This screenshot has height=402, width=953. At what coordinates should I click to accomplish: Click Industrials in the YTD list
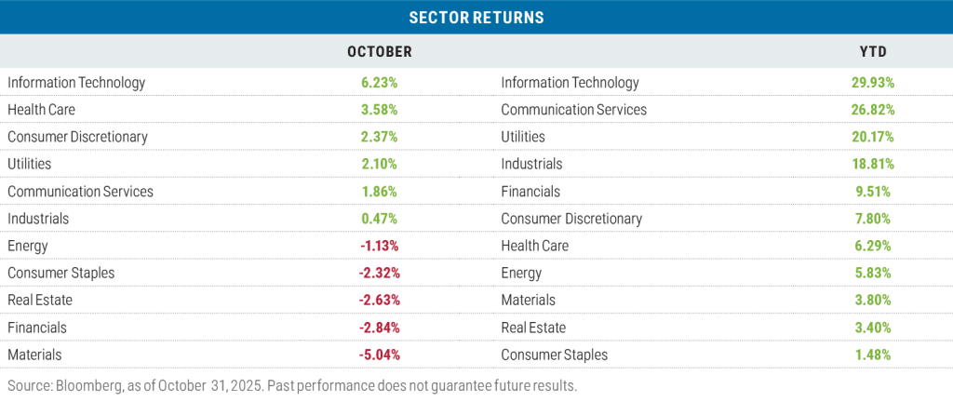click(531, 164)
